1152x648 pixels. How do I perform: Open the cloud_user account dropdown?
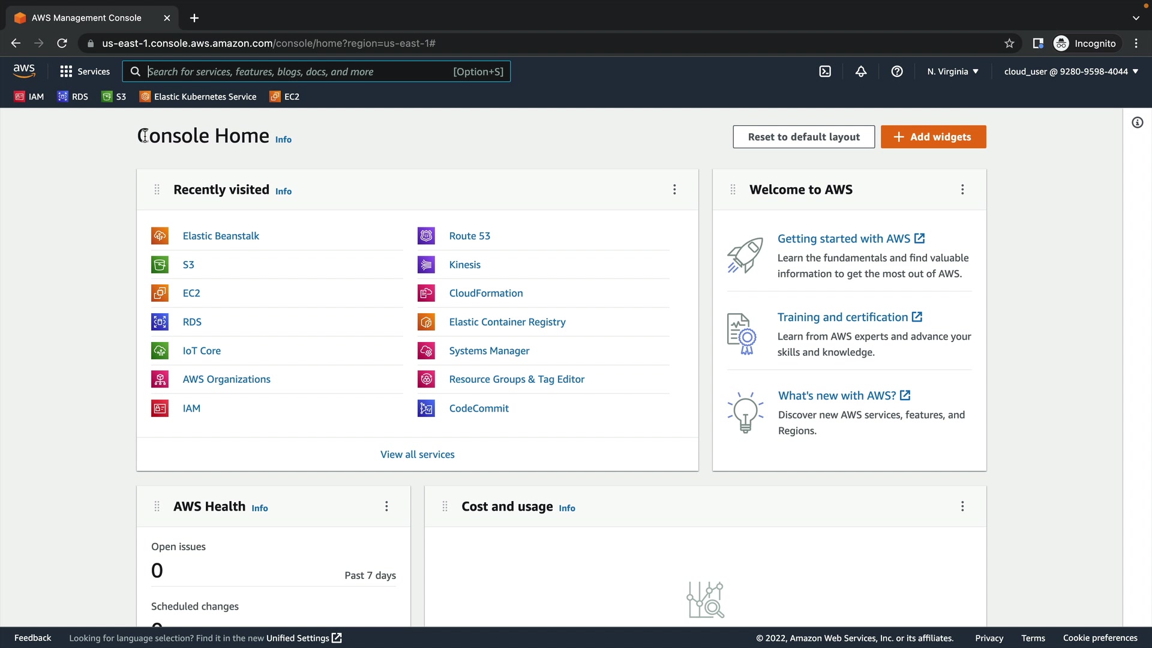point(1071,71)
